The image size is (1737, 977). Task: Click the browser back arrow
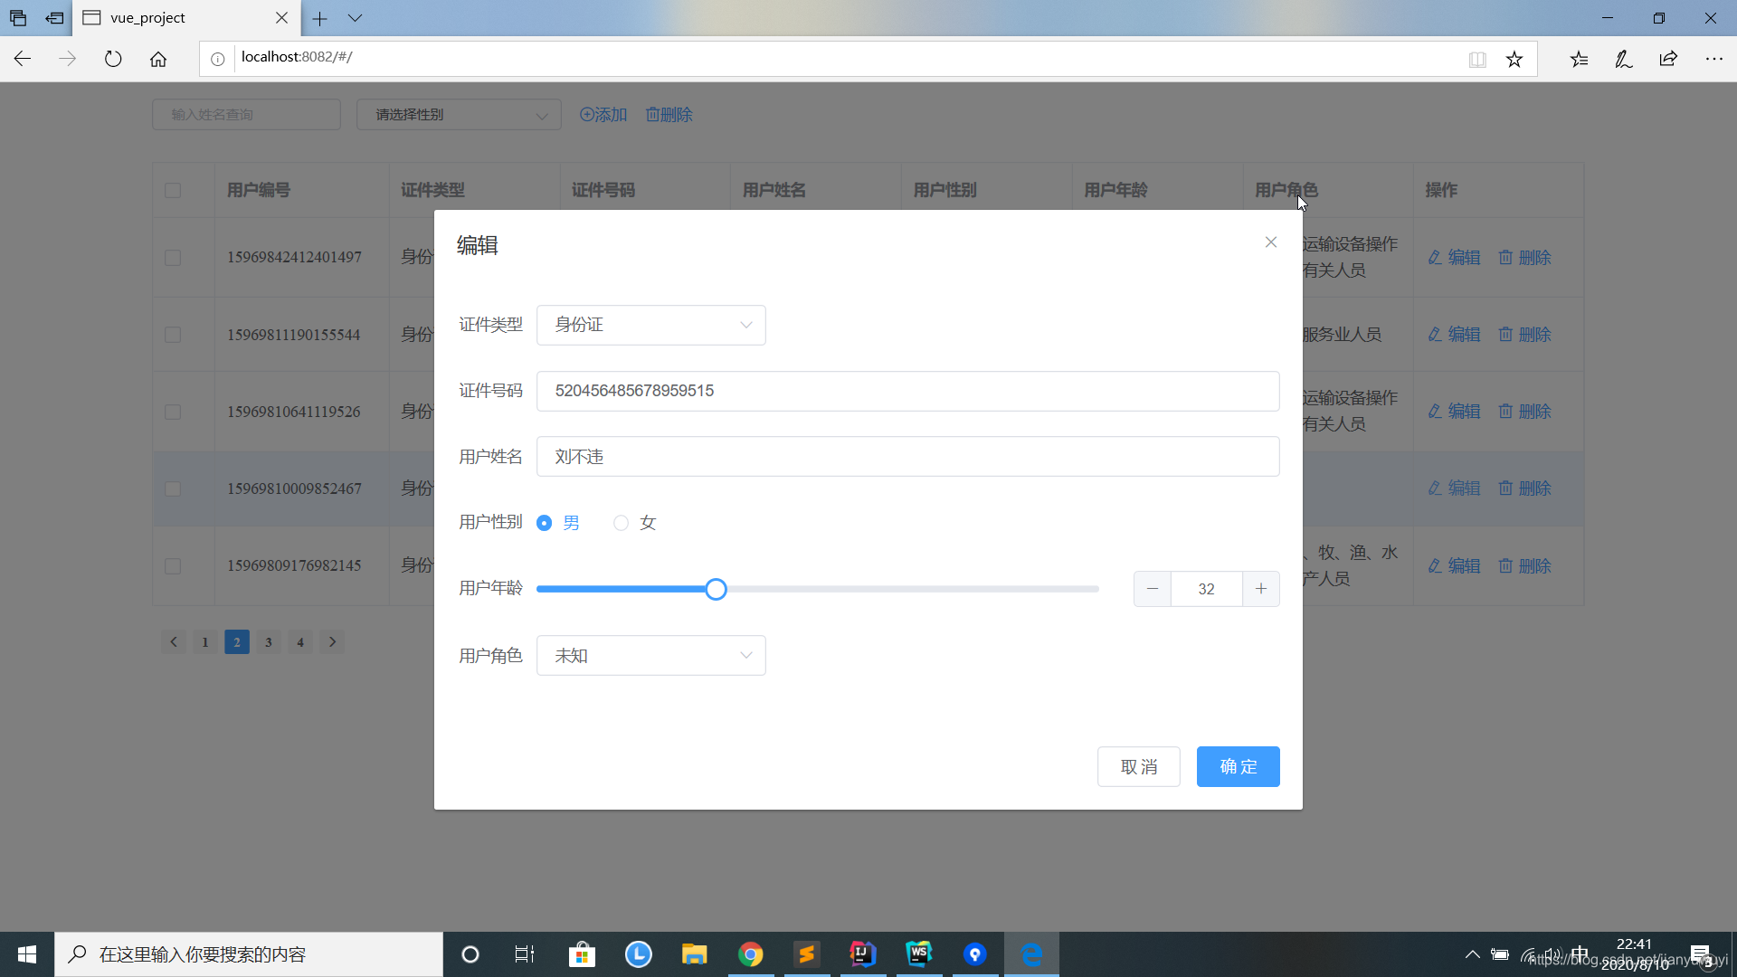click(x=23, y=59)
